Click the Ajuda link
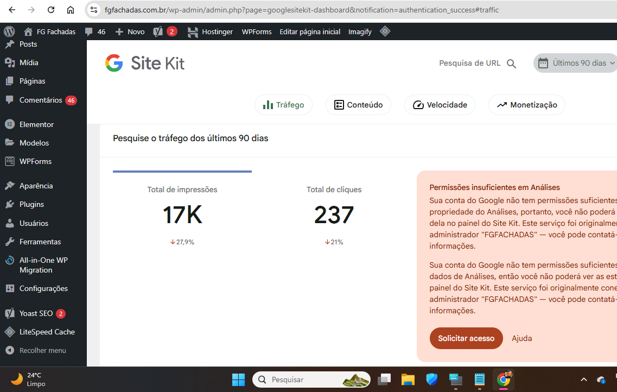 (521, 338)
